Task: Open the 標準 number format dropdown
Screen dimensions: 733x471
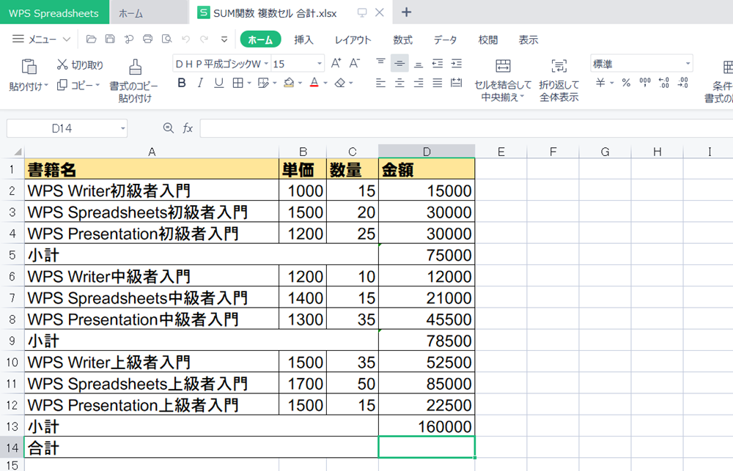Action: pyautogui.click(x=688, y=64)
